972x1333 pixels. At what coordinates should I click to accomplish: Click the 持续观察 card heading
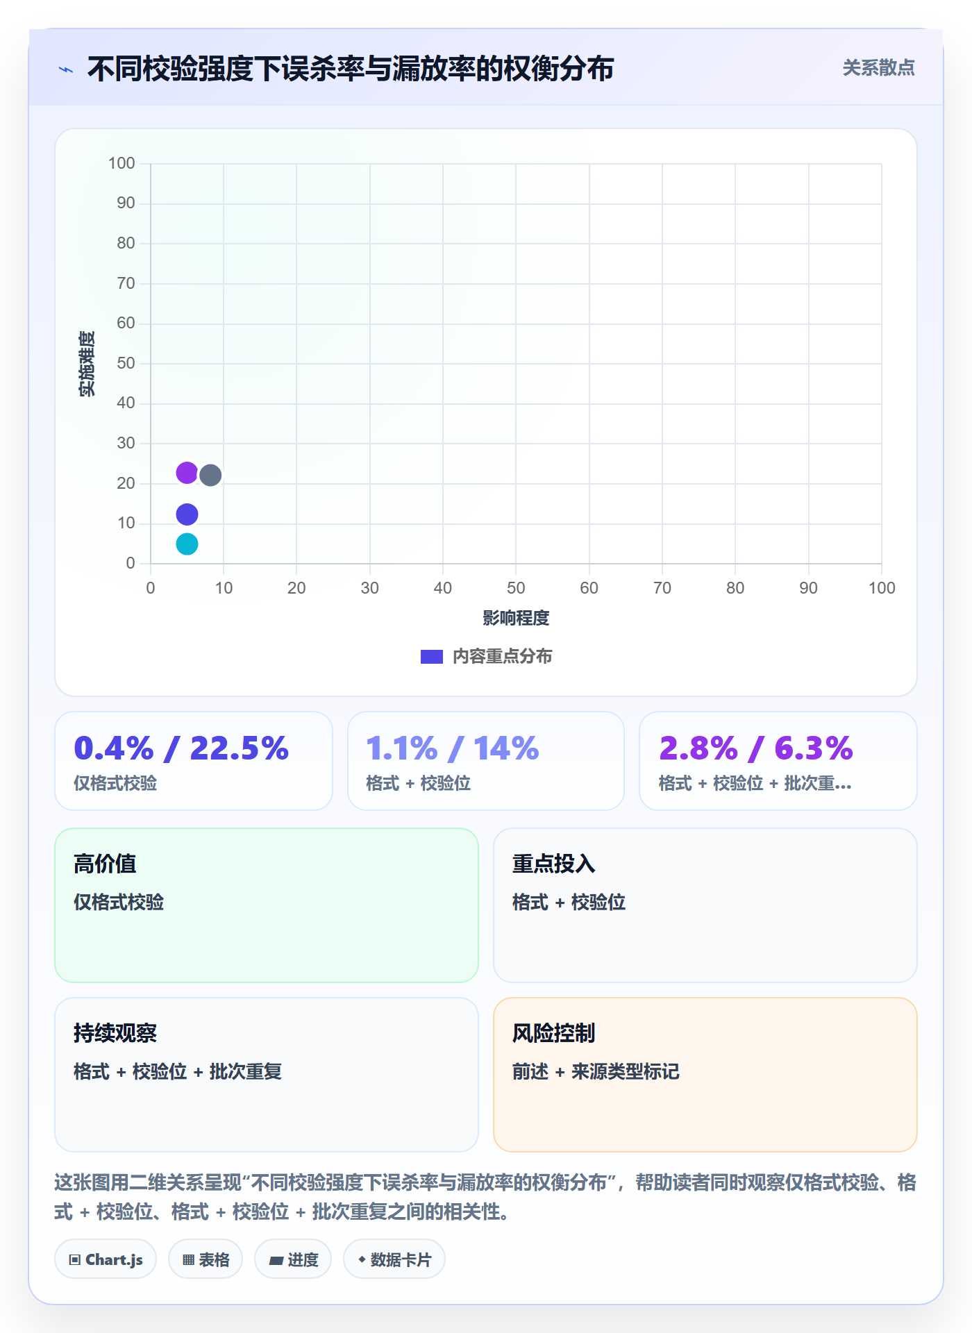click(x=115, y=1033)
